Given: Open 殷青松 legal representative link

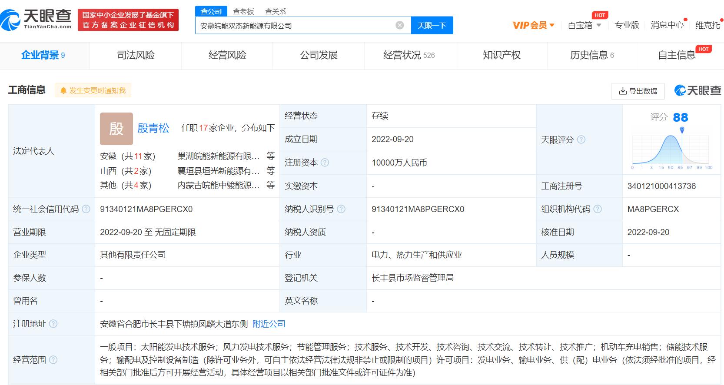Looking at the screenshot, I should (x=153, y=128).
